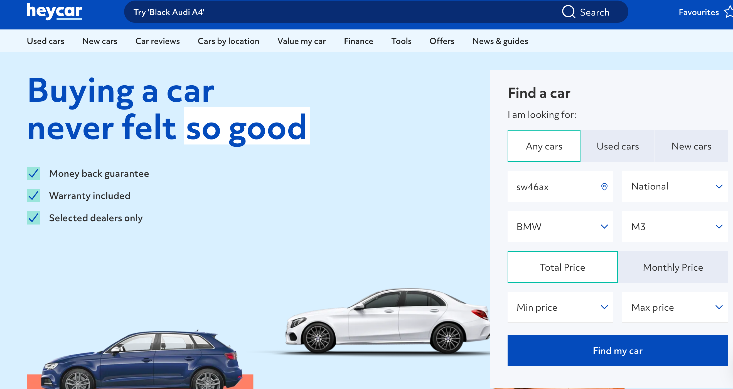Click the heycar logo

54,11
